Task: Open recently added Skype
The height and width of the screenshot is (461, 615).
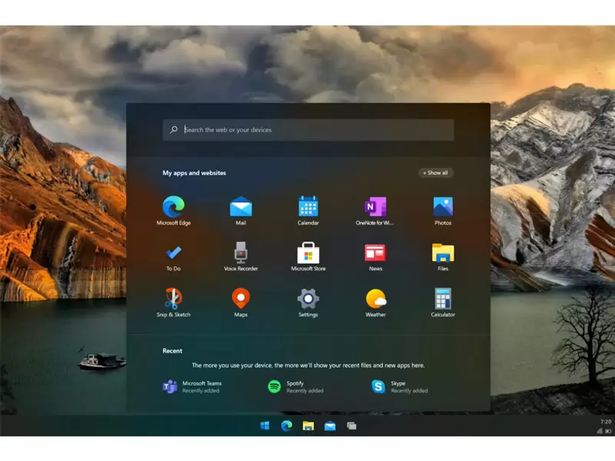Action: point(399,386)
